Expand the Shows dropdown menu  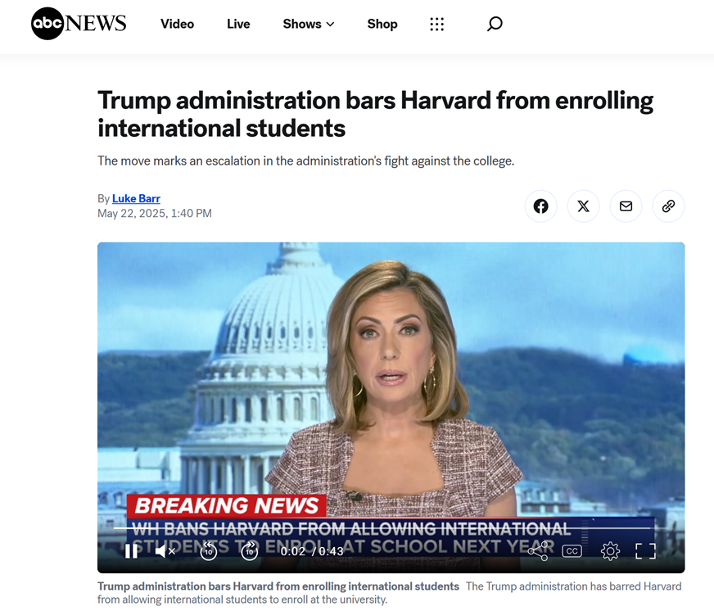tap(309, 24)
